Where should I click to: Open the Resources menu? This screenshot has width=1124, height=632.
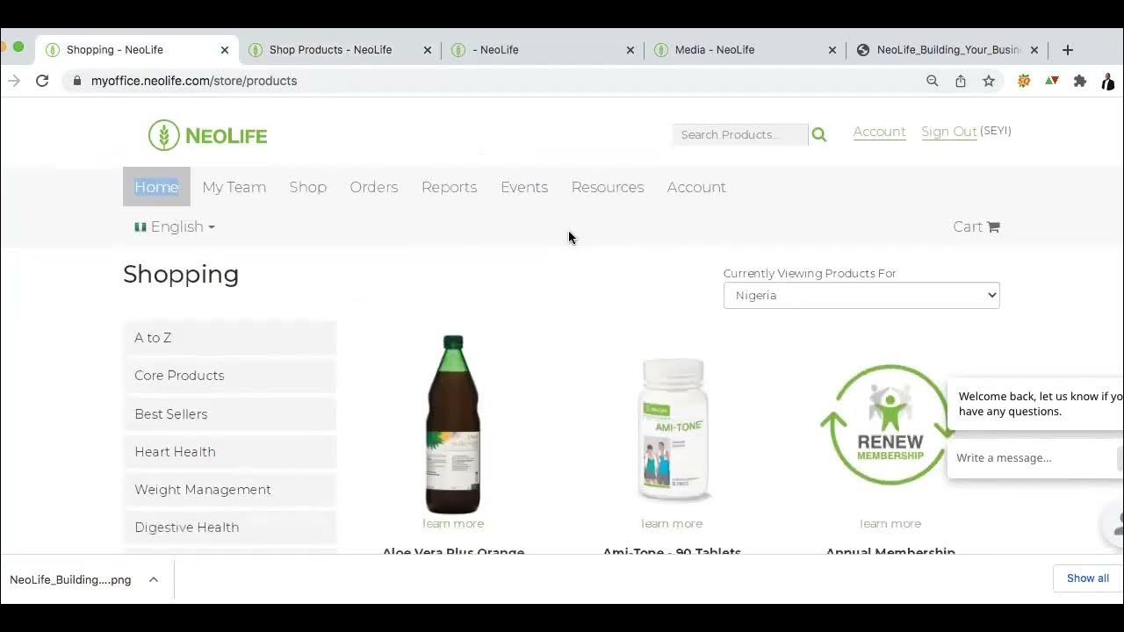(608, 187)
